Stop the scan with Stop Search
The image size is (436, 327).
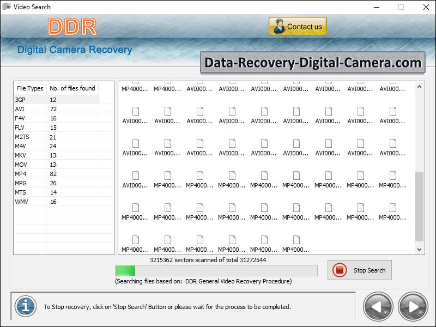pyautogui.click(x=360, y=270)
